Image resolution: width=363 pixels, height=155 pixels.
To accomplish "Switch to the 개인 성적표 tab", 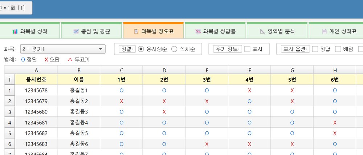I will click(x=336, y=31).
